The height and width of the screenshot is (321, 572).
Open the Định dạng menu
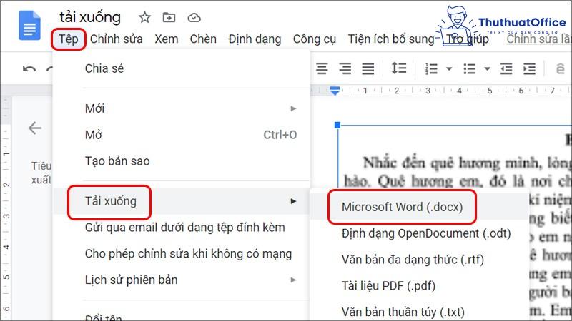pyautogui.click(x=255, y=39)
